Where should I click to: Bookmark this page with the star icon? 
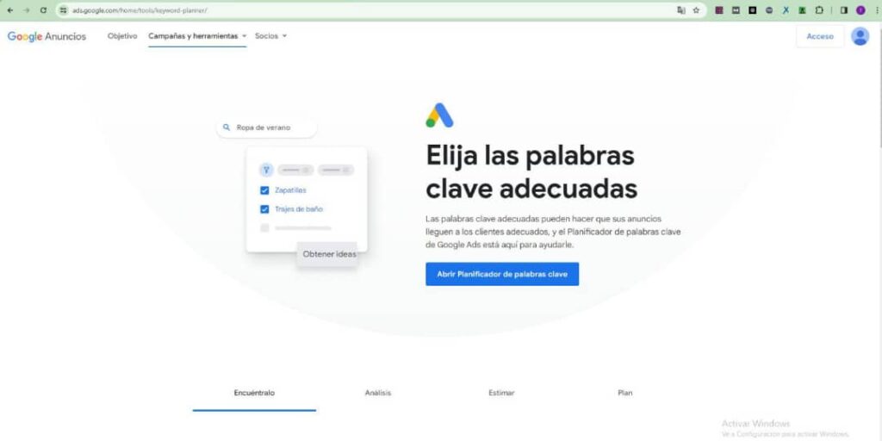(696, 10)
